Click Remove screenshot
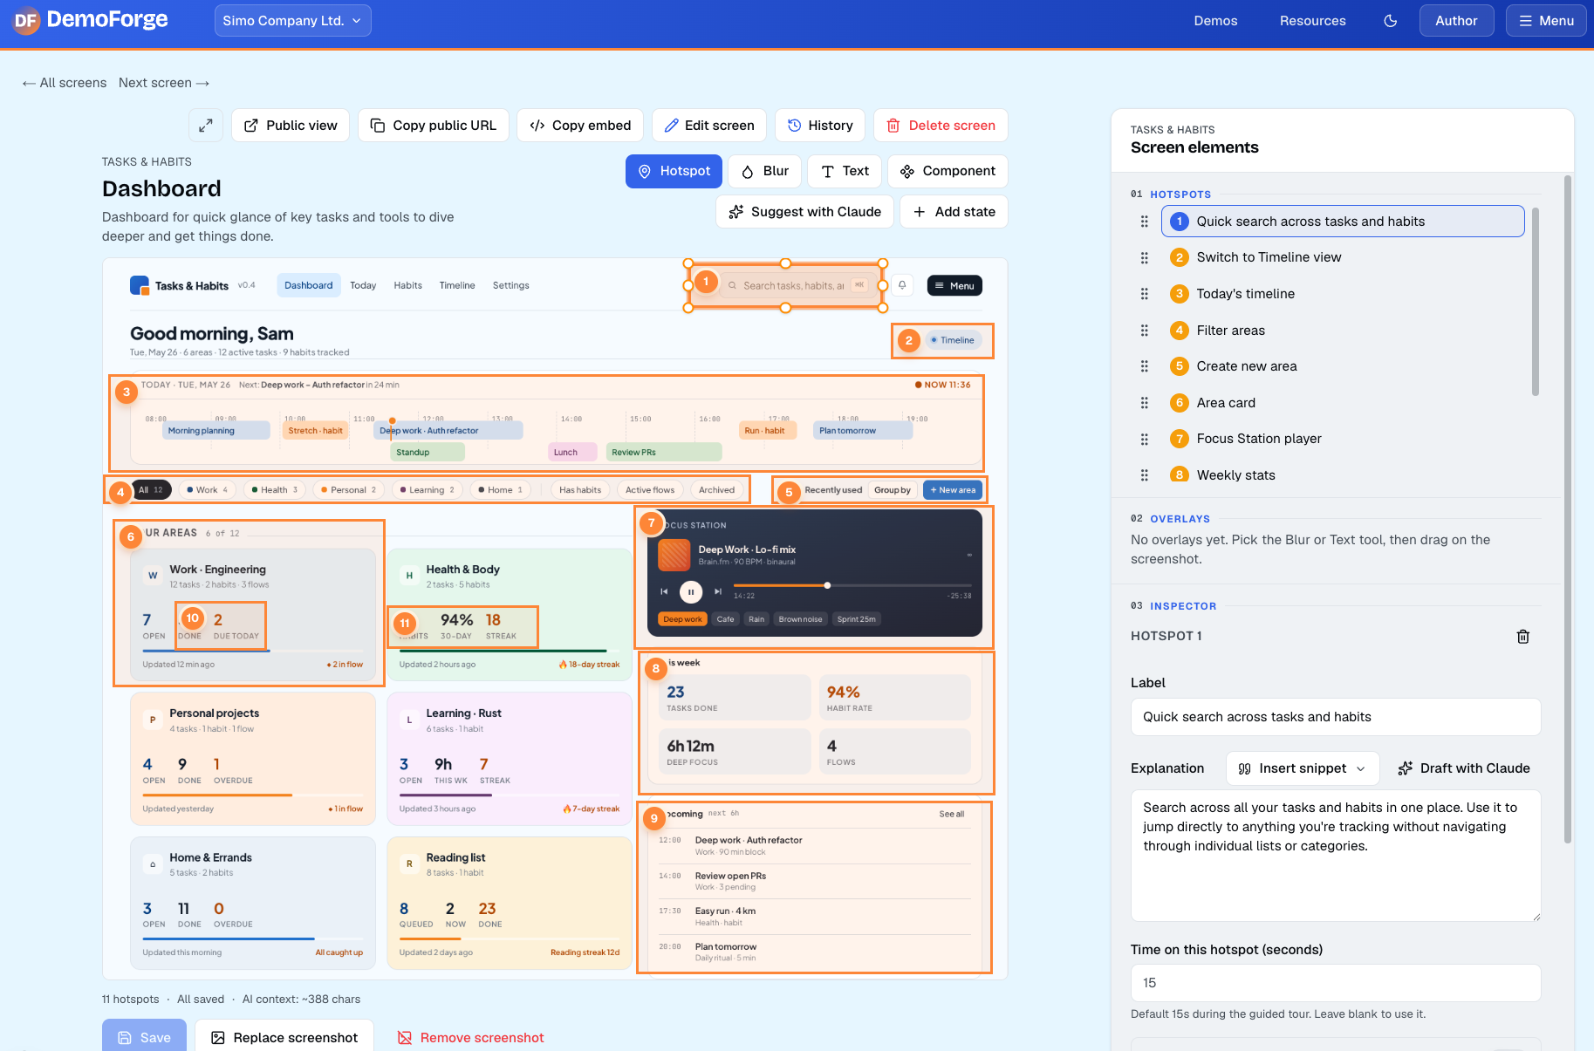 click(471, 1038)
